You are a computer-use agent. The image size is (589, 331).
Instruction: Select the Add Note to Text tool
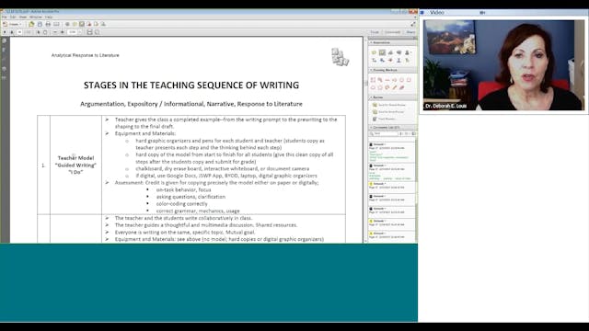pos(407,61)
